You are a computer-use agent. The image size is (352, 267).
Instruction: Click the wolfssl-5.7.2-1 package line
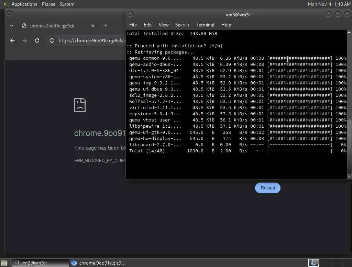(x=238, y=102)
